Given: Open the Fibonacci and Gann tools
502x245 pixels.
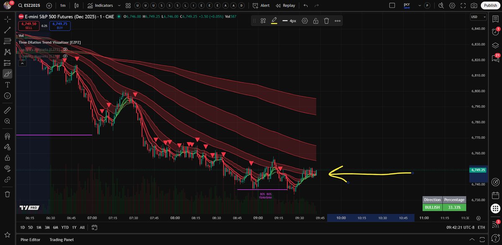Looking at the screenshot, I should (8, 41).
